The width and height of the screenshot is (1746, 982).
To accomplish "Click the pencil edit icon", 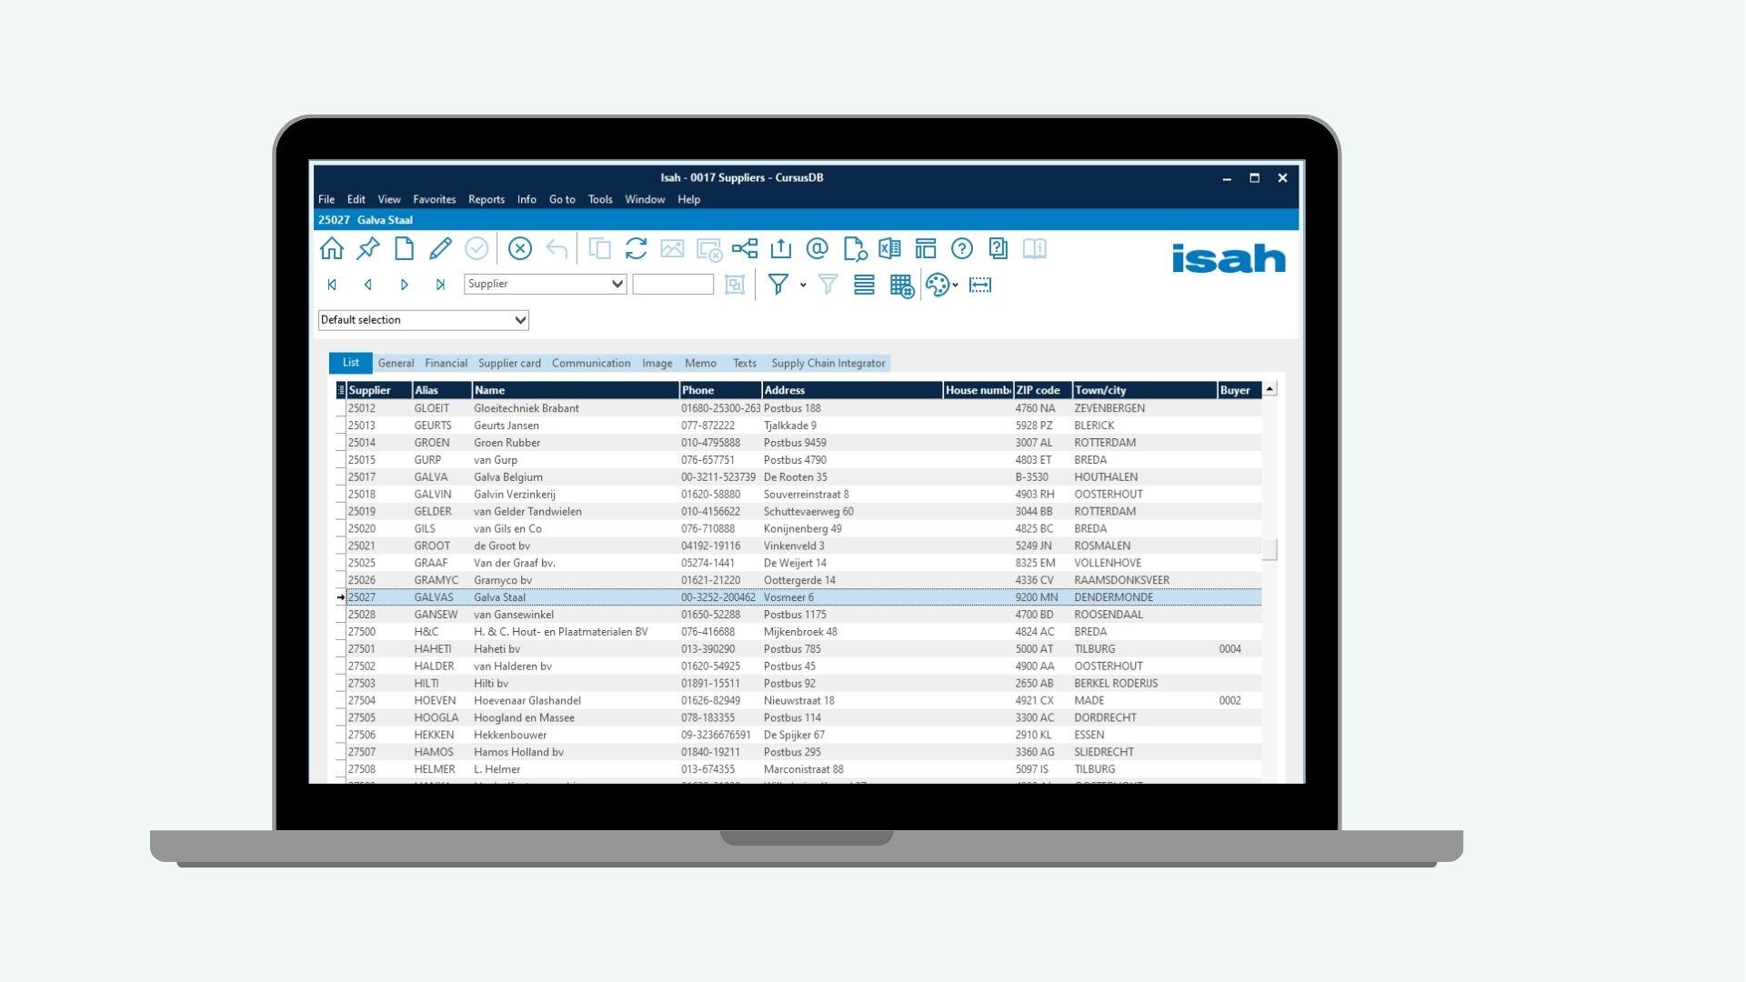I will click(x=440, y=248).
